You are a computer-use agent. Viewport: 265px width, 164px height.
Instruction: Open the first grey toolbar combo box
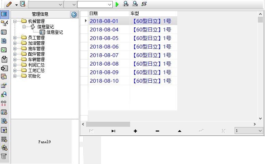click(46, 4)
